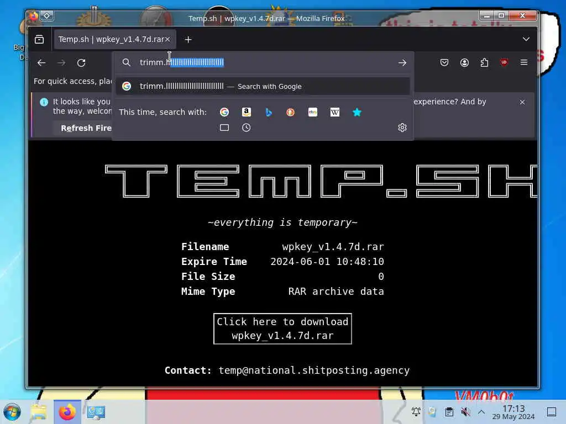
Task: Open the uBlock Origin extension icon
Action: click(504, 62)
